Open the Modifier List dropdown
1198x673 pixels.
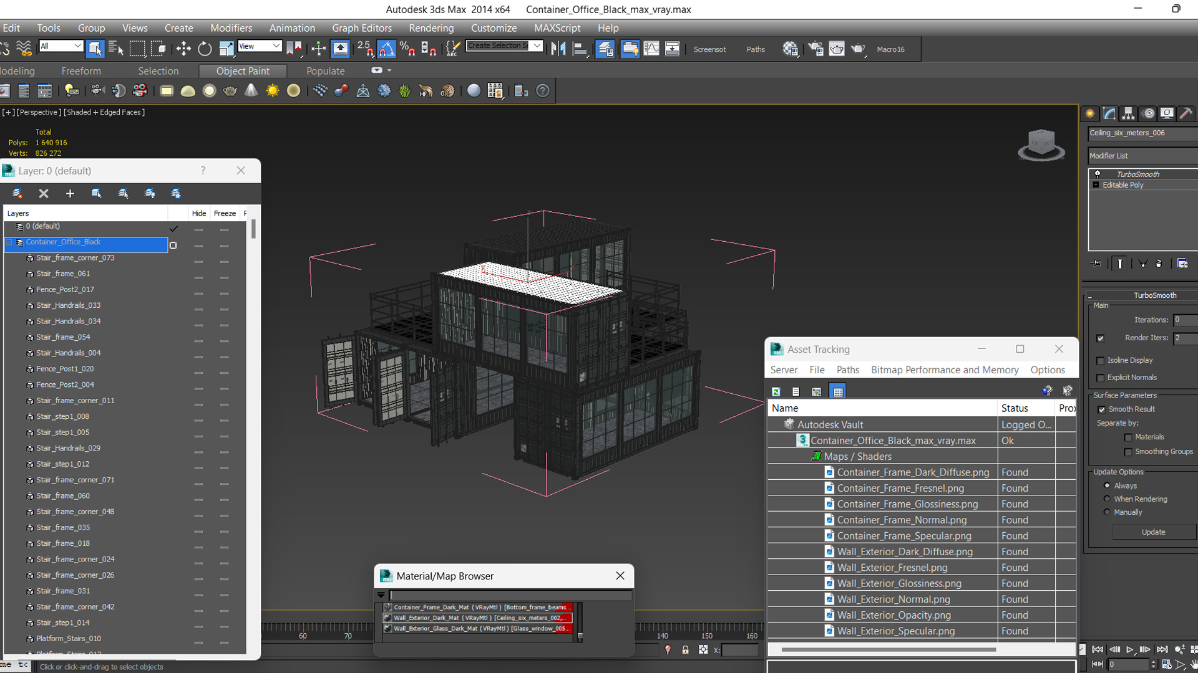1143,156
